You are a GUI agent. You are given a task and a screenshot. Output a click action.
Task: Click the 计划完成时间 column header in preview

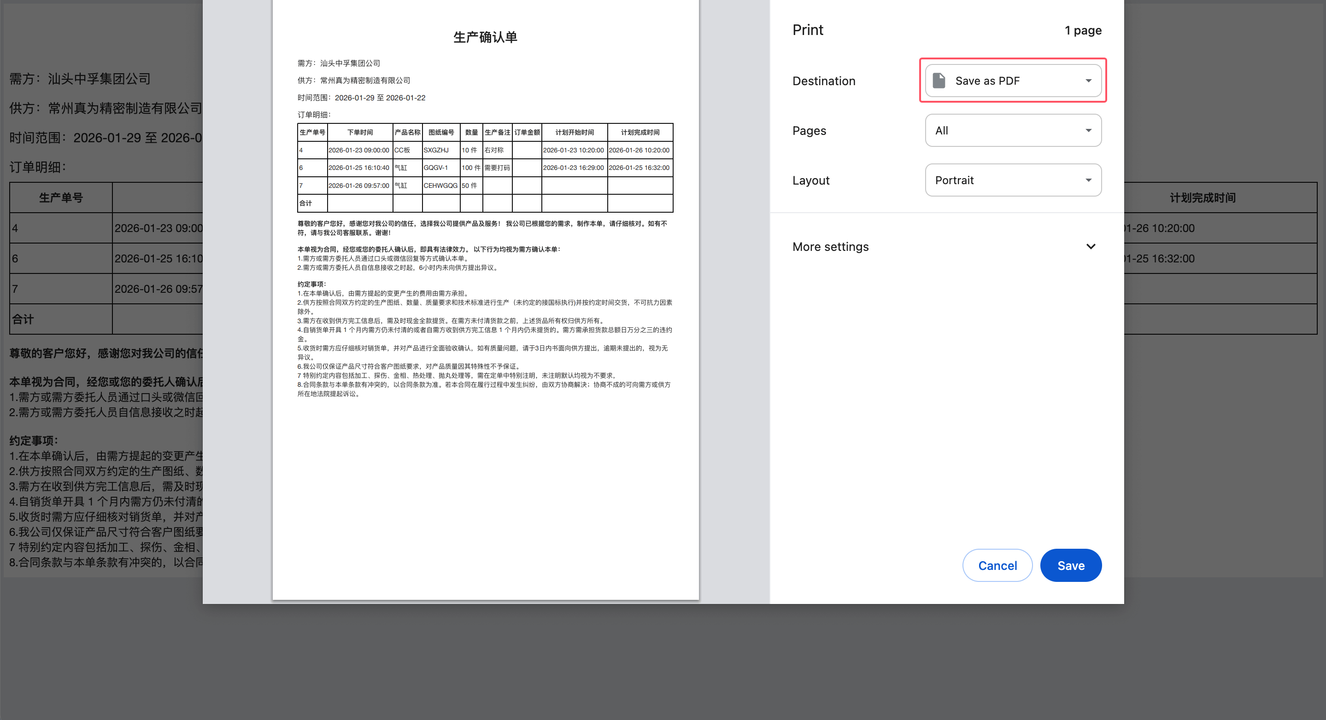640,132
